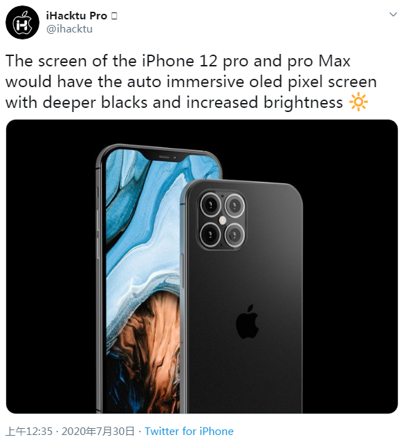
Task: Expand the tweet options chevron menu
Action: tap(393, 14)
